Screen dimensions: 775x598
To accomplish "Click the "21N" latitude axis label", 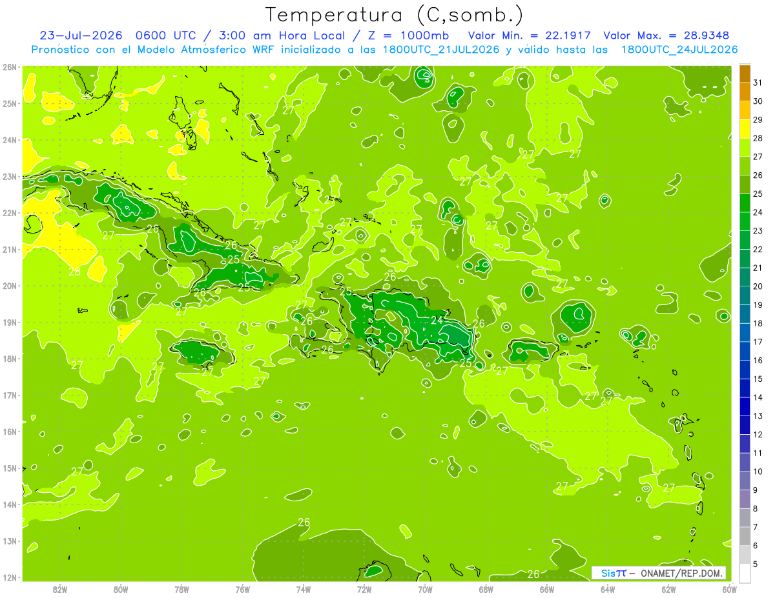I will coord(10,249).
